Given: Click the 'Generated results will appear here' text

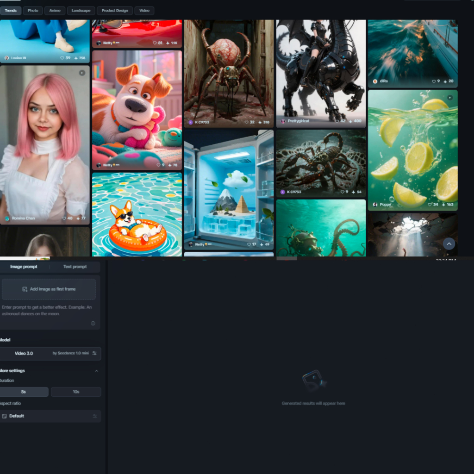Looking at the screenshot, I should pos(313,403).
